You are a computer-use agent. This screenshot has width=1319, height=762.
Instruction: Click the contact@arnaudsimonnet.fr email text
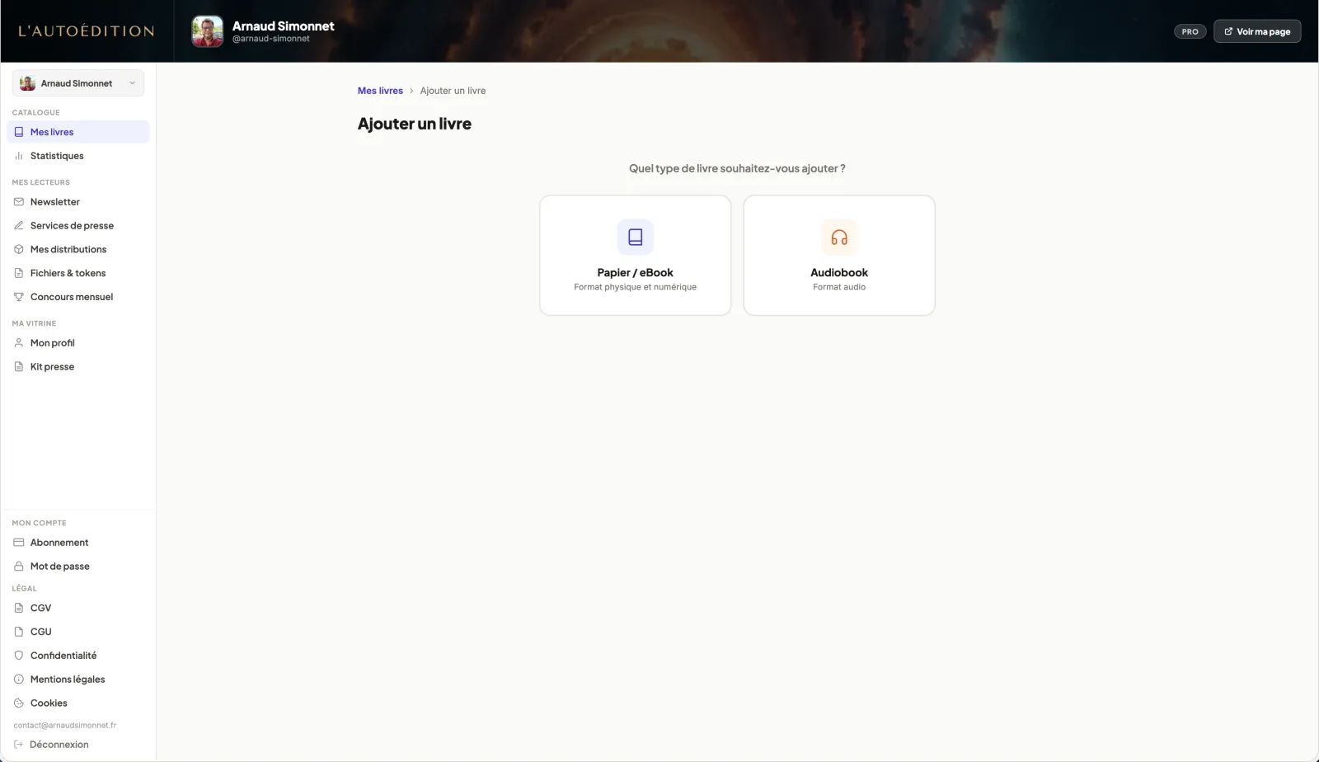click(x=65, y=726)
